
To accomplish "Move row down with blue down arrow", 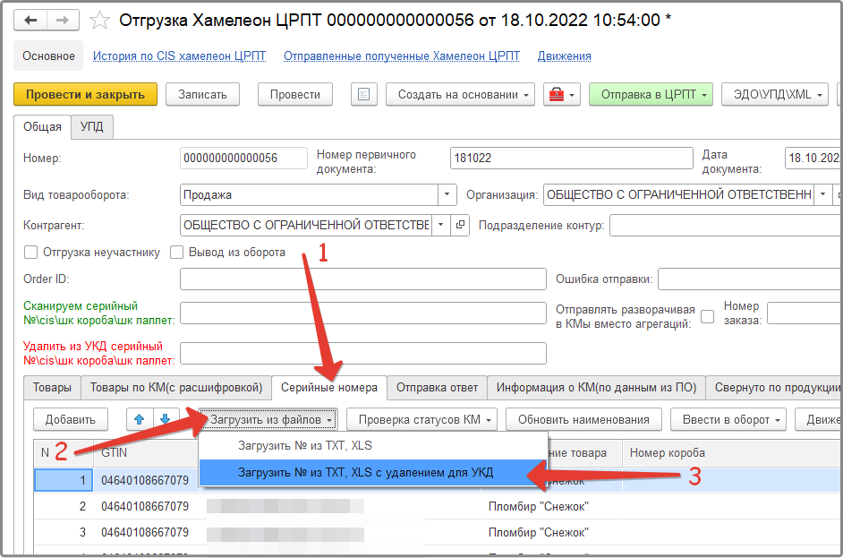I will [x=166, y=420].
